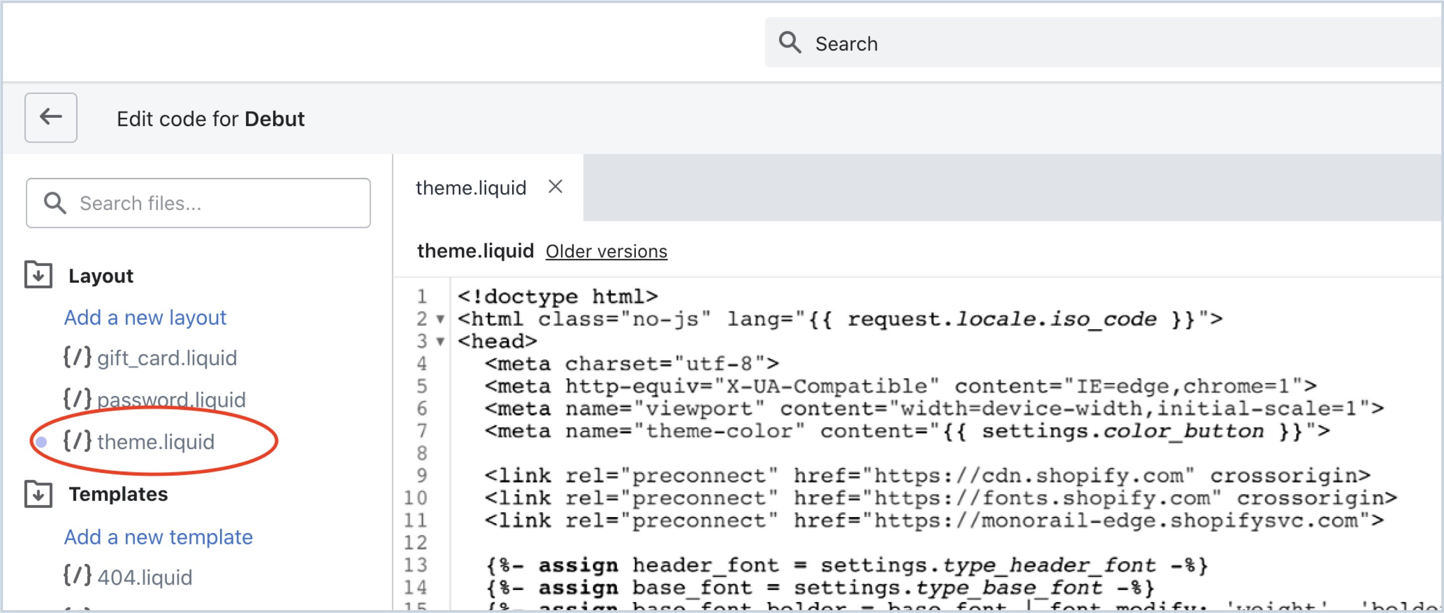Click the X-UA-Compatible meta line
This screenshot has height=613, width=1444.
[x=900, y=386]
